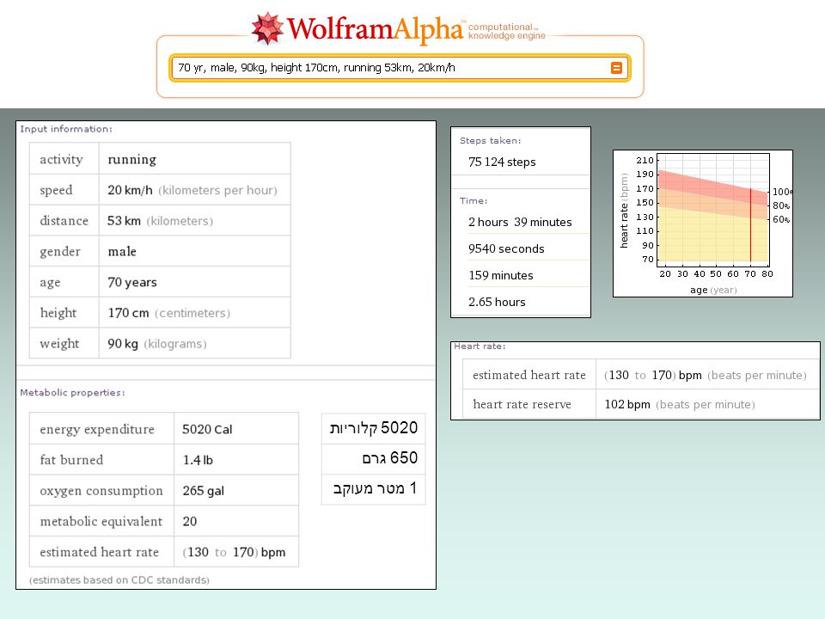Click the Hebrew '1 מטר מעוקב' cell
The image size is (825, 619).
374,489
